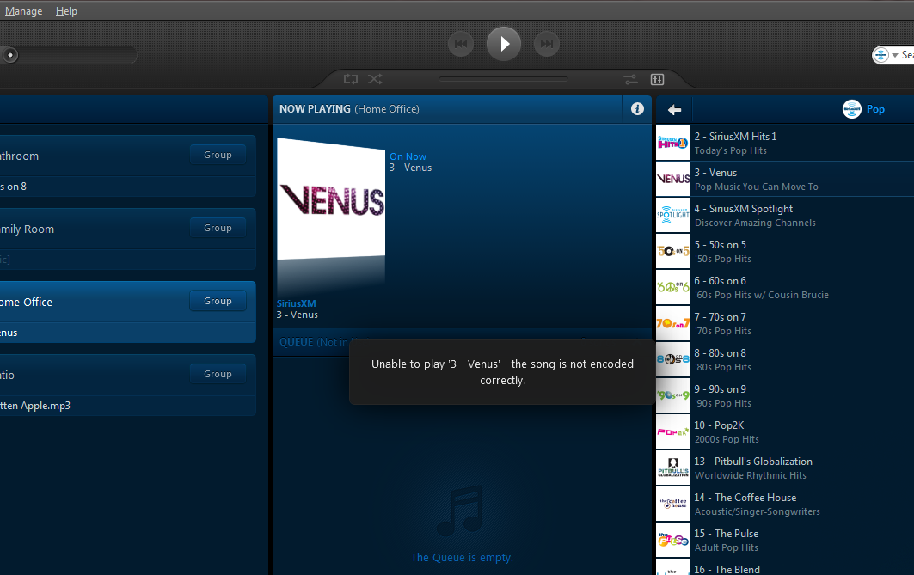The height and width of the screenshot is (575, 914).
Task: Click the 80s on 8 logo
Action: coord(673,359)
